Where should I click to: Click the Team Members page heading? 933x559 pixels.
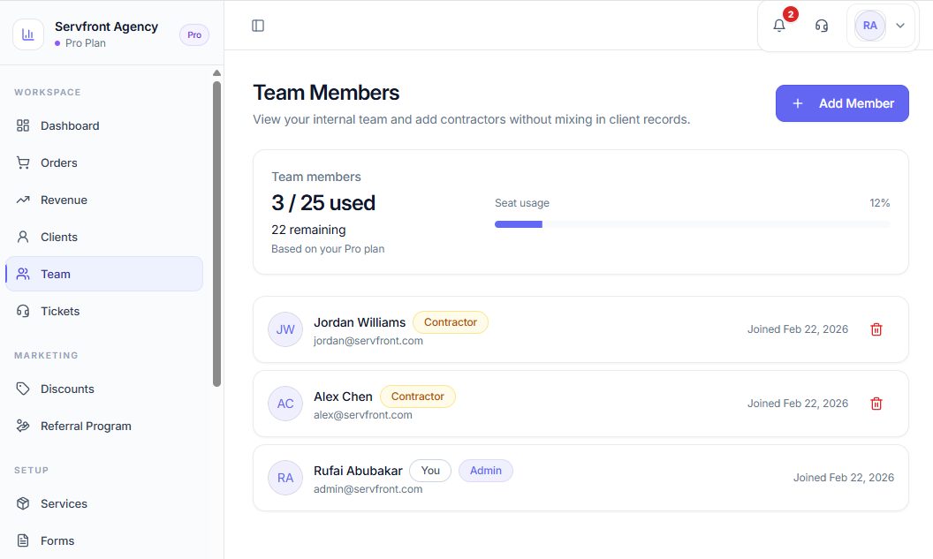click(x=326, y=93)
